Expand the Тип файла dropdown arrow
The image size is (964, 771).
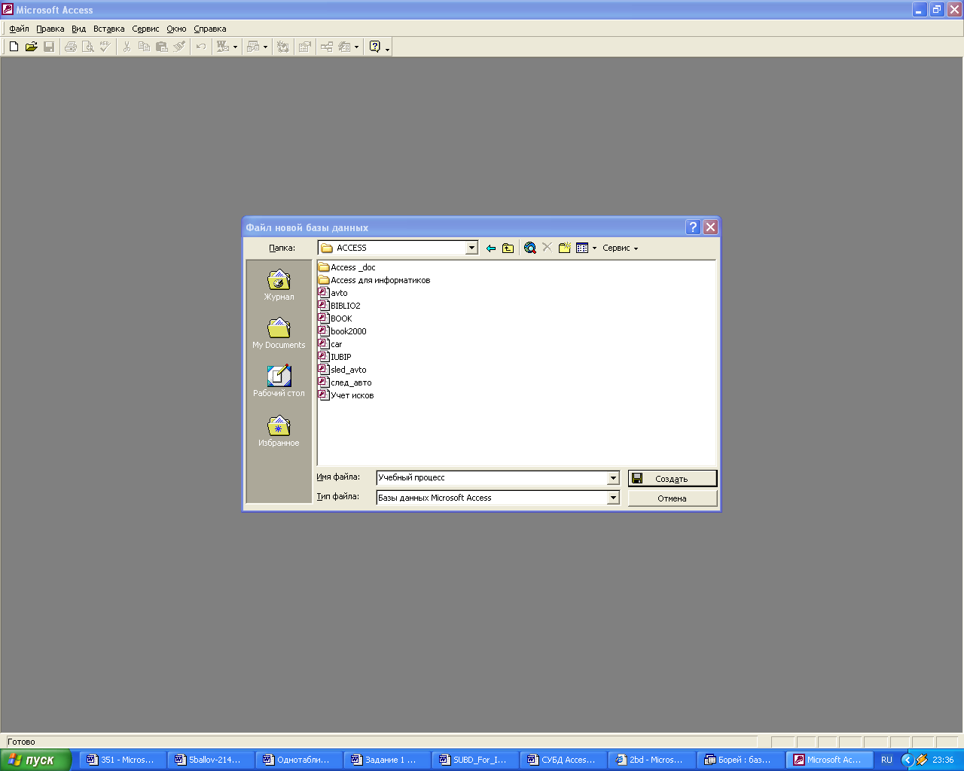613,498
